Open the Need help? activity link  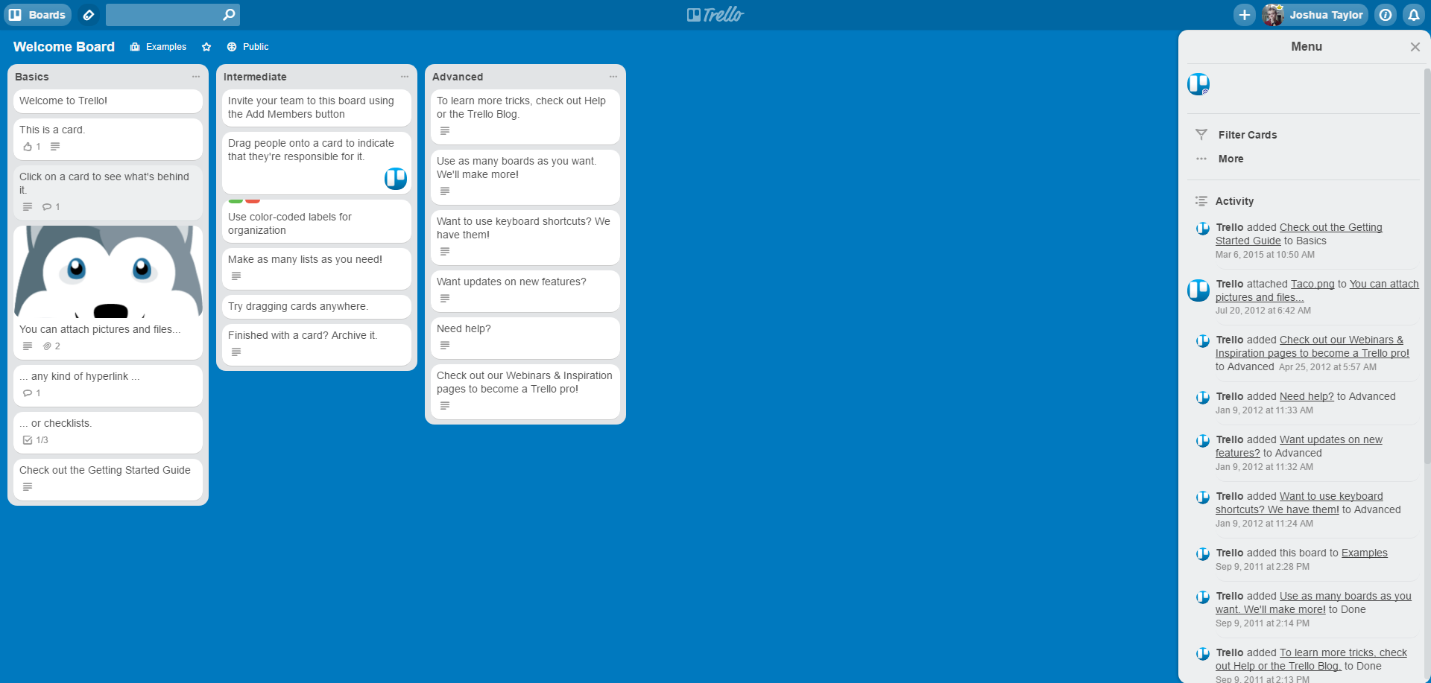coord(1307,396)
